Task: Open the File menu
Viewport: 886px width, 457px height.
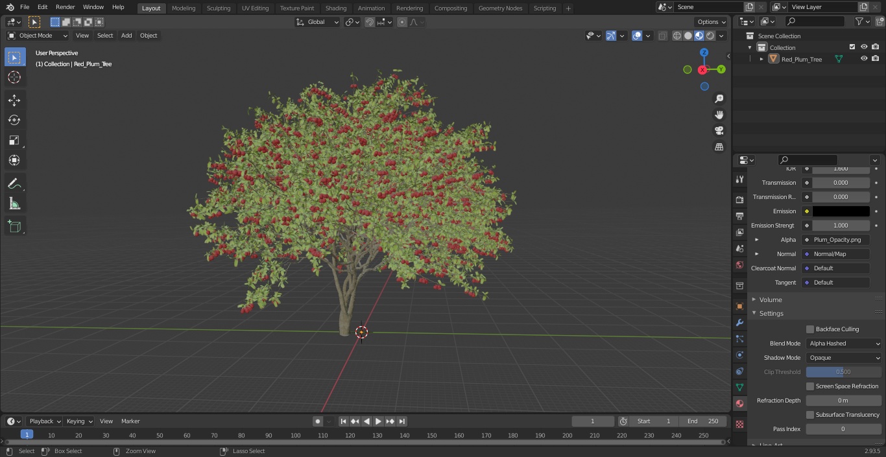Action: tap(25, 7)
